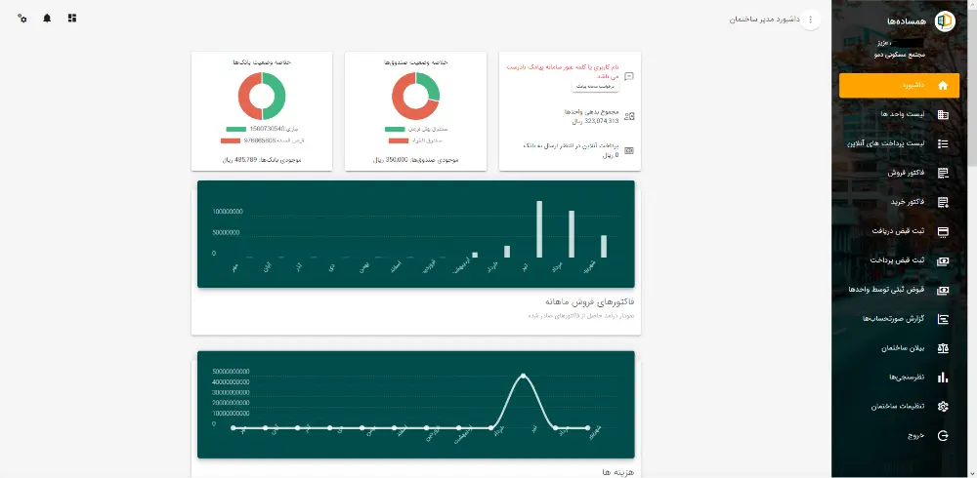Screen dimensions: 977x478
Task: Click the scales icon for بیلان ساختمان
Action: (x=943, y=348)
